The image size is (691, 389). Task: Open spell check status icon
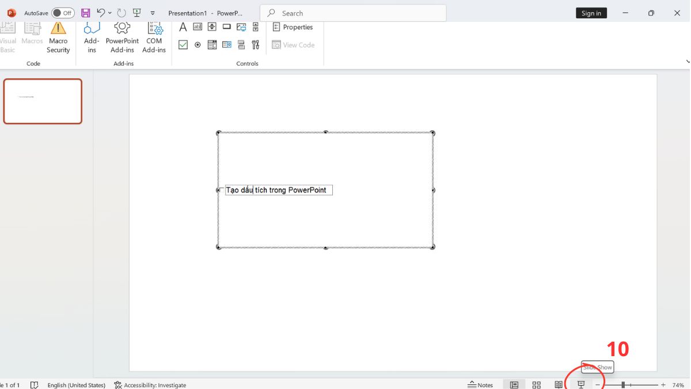pos(35,385)
